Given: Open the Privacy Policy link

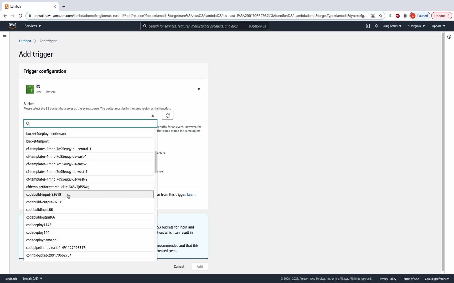Looking at the screenshot, I should coord(387,279).
